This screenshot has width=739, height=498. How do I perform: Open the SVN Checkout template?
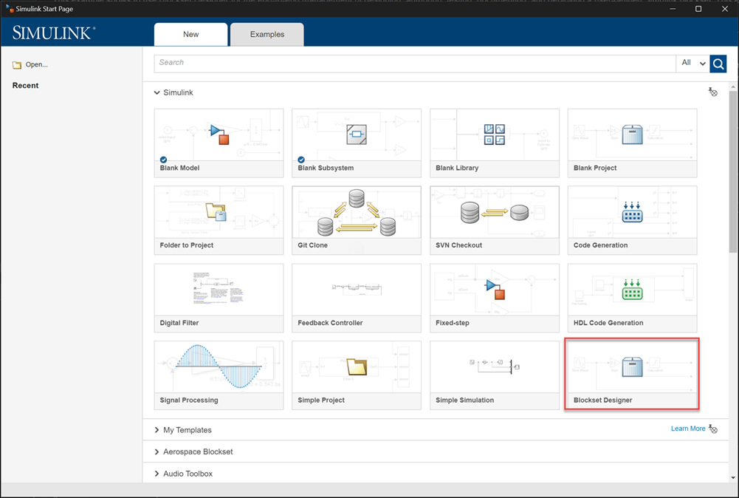point(494,219)
